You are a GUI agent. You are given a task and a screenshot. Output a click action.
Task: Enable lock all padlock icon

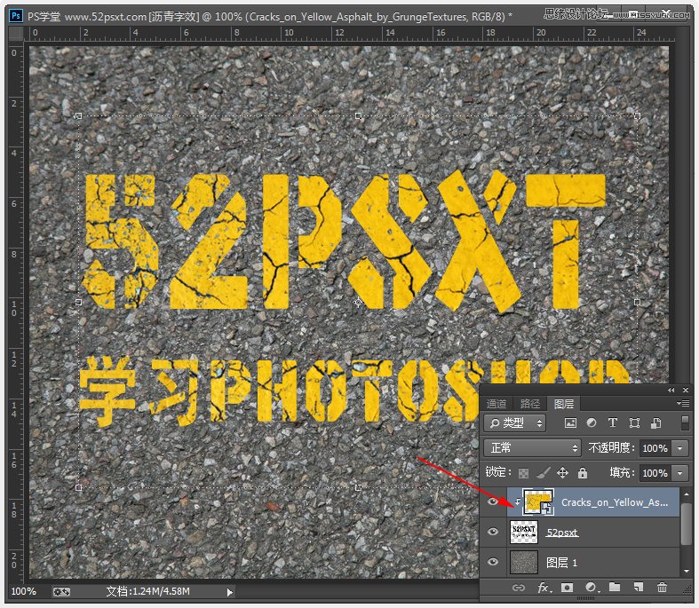582,472
